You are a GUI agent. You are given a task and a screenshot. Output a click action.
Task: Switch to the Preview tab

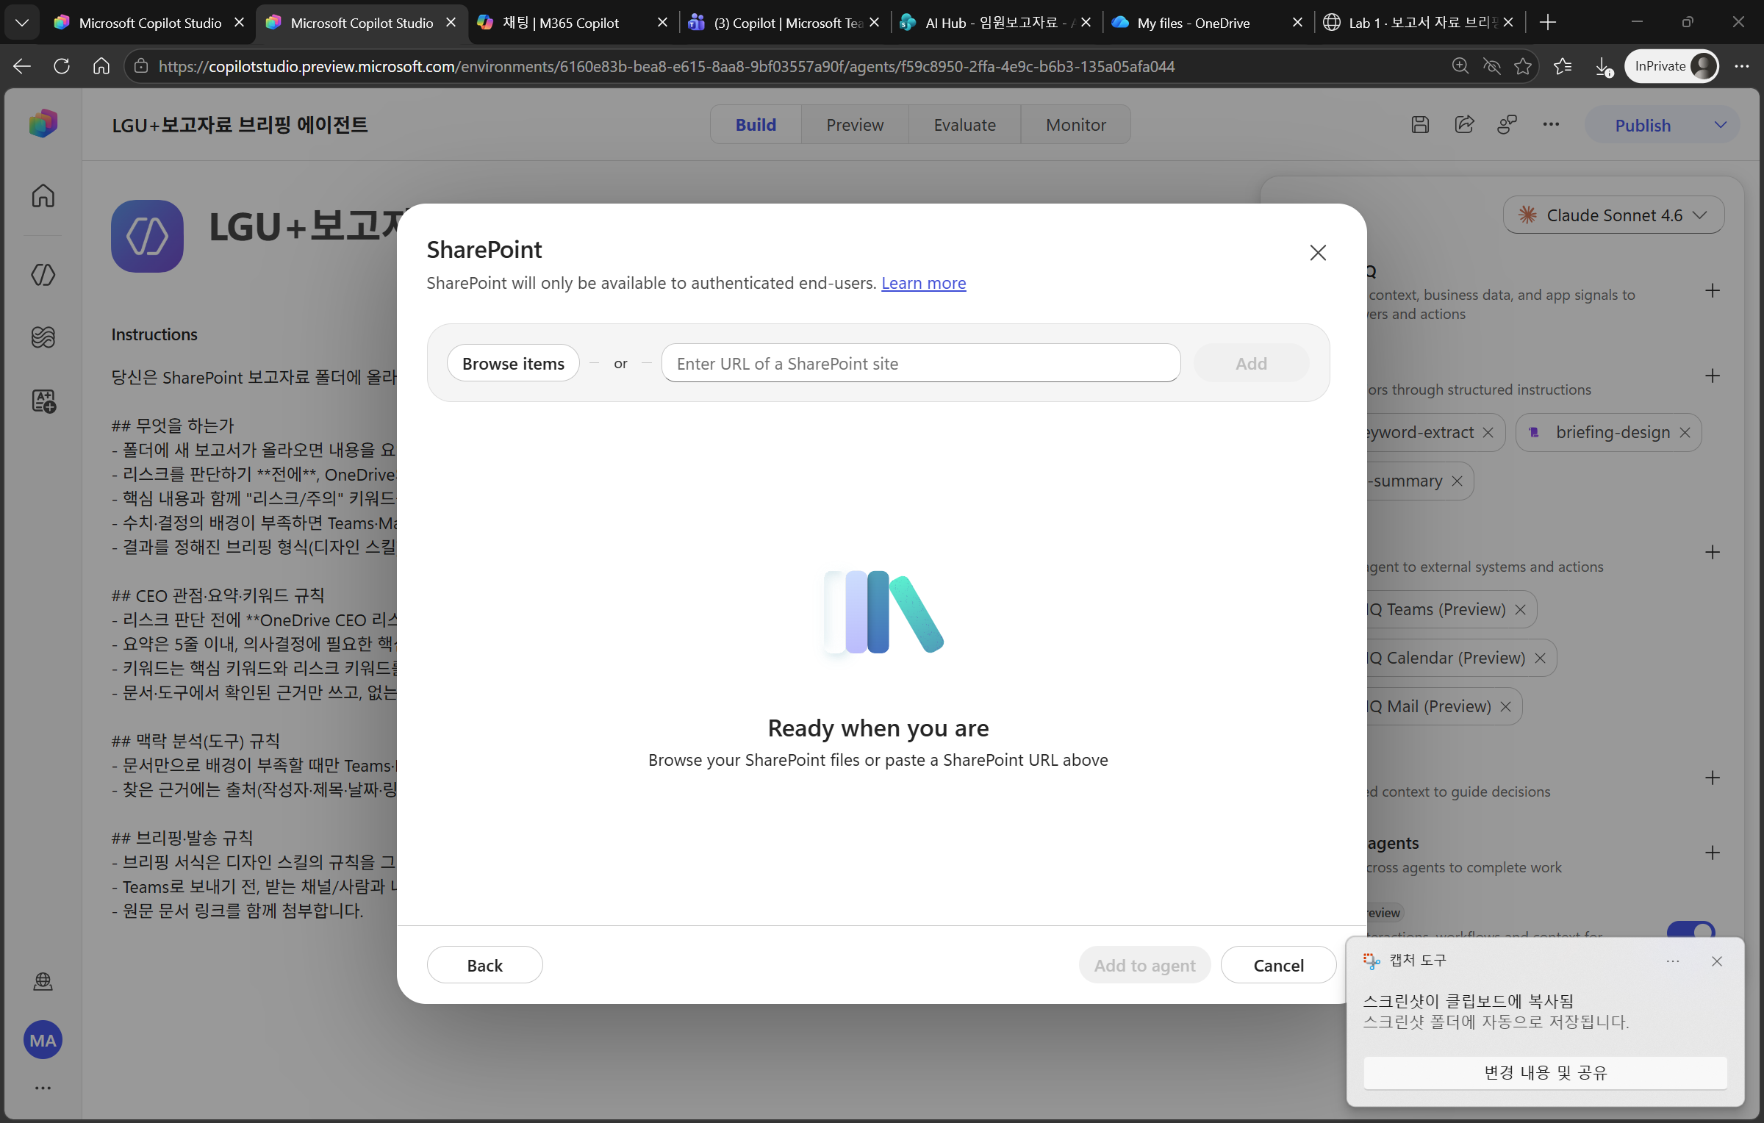point(855,124)
